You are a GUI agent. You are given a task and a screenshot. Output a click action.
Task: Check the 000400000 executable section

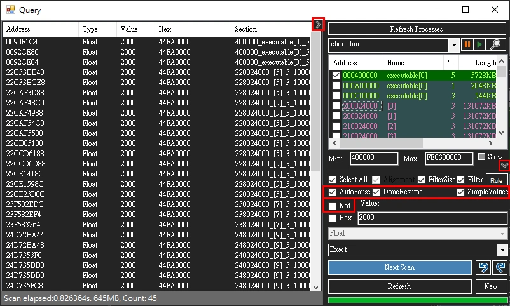coord(336,76)
